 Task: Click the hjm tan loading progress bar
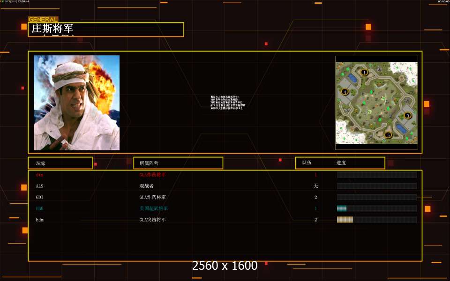(x=376, y=220)
